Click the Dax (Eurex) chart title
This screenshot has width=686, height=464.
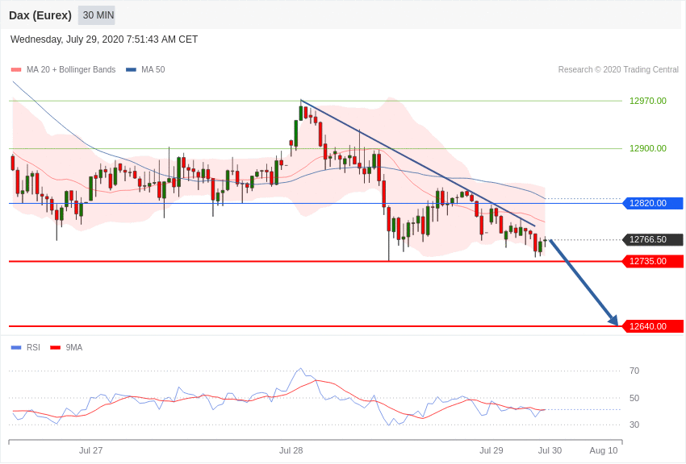pos(40,15)
